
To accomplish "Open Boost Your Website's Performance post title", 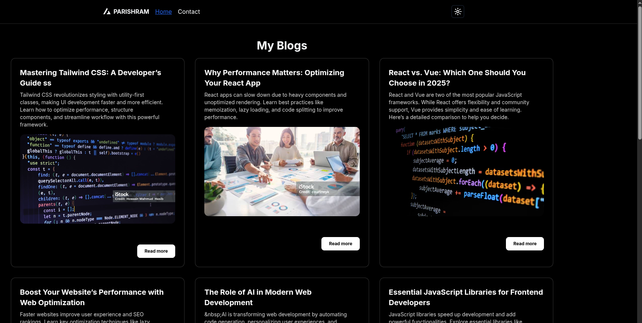I will tap(92, 297).
